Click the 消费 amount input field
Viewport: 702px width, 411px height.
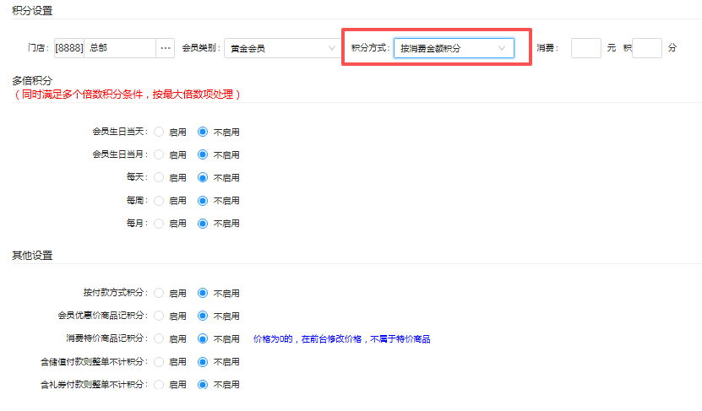[585, 48]
